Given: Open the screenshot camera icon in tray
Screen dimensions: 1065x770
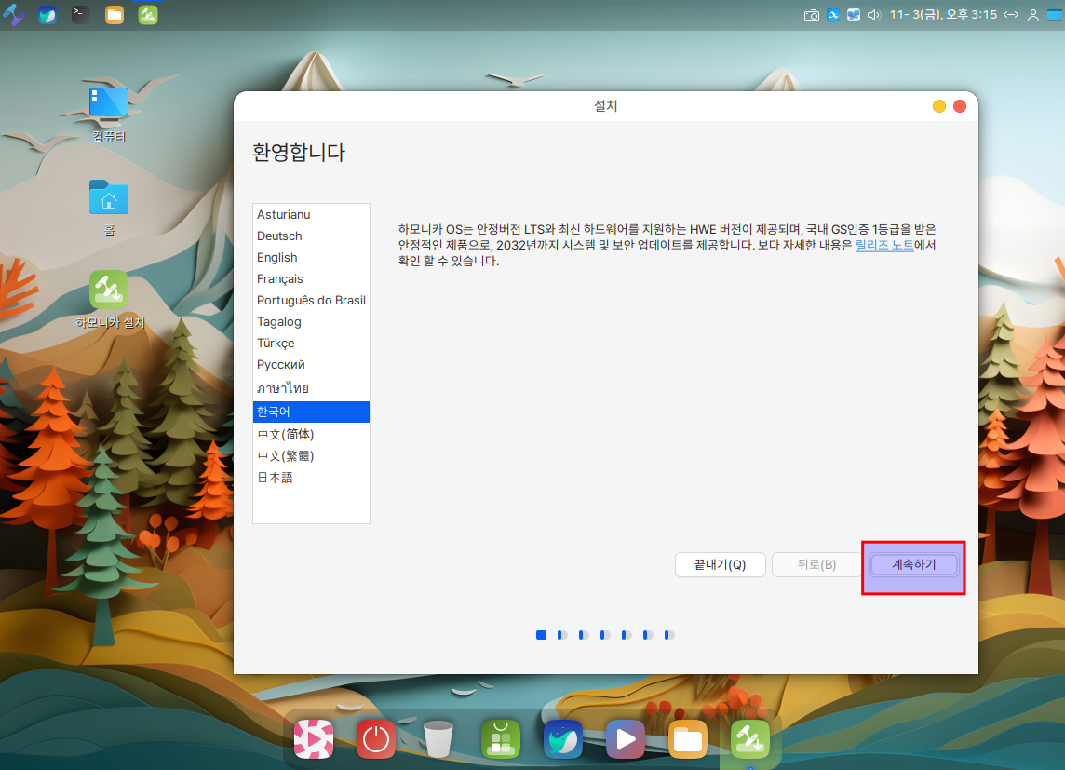Looking at the screenshot, I should [812, 15].
